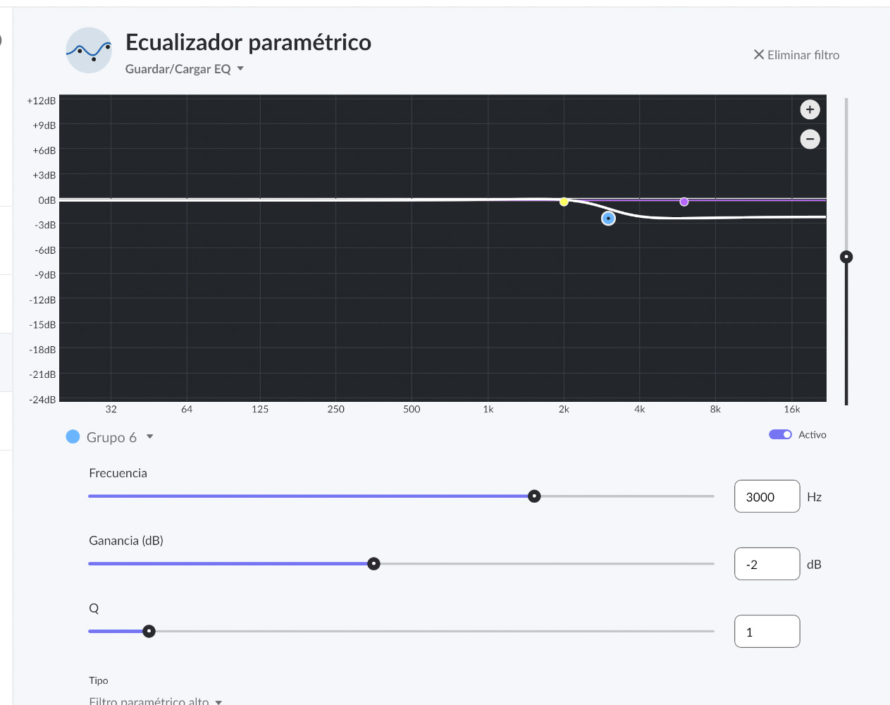The image size is (890, 705).
Task: Click the X icon beside Eliminar filtro
Action: 759,54
